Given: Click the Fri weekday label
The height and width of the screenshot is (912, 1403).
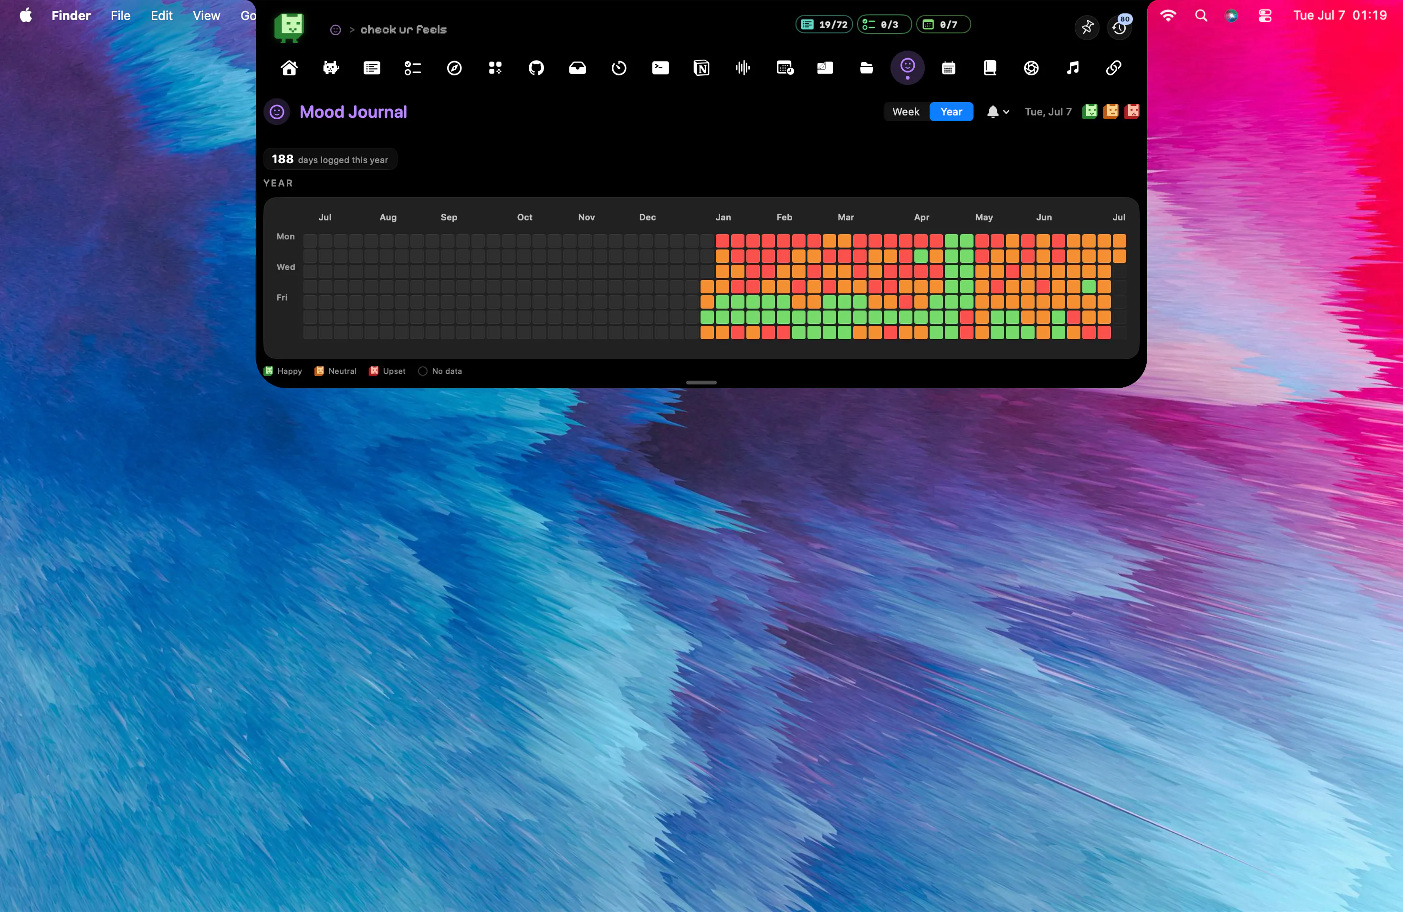Looking at the screenshot, I should click(282, 298).
